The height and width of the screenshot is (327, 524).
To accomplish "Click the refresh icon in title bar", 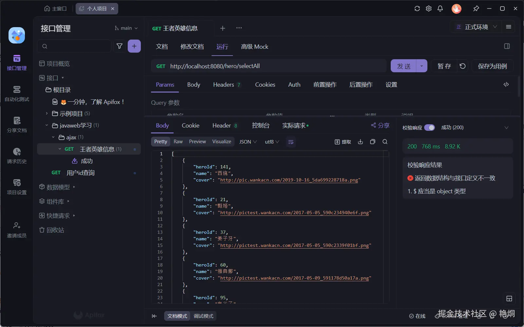I will click(417, 9).
